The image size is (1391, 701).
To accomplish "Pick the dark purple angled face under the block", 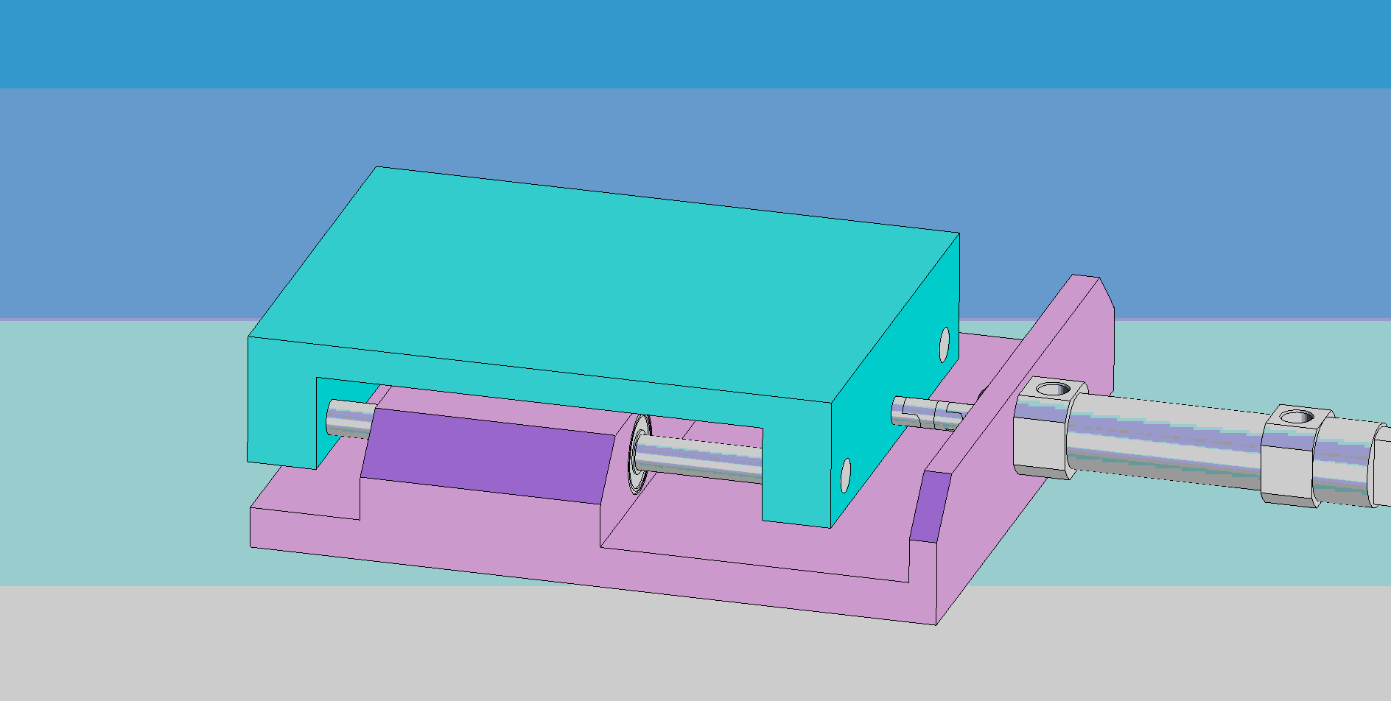I will pyautogui.click(x=486, y=457).
